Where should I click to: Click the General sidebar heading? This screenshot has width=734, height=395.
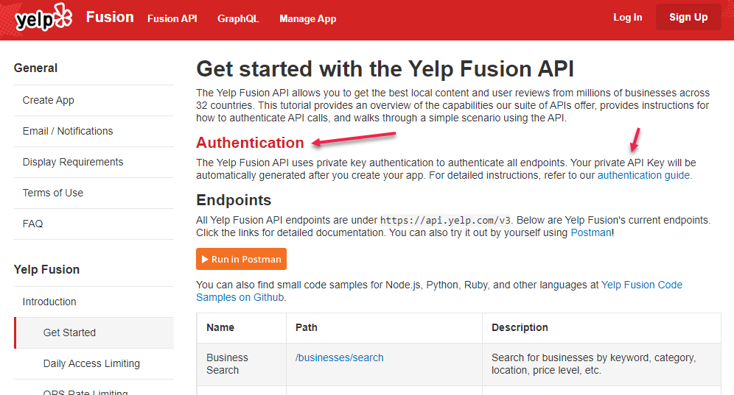coord(35,68)
